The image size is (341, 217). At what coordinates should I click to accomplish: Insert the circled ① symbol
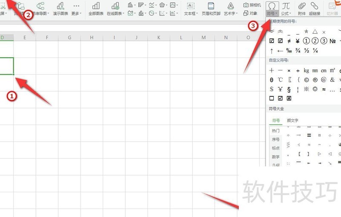coord(306,41)
